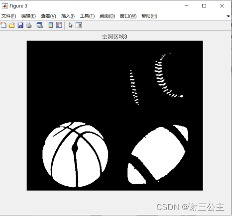Open the 文件(F) menu
Screen dimensions: 232x216
[9, 16]
